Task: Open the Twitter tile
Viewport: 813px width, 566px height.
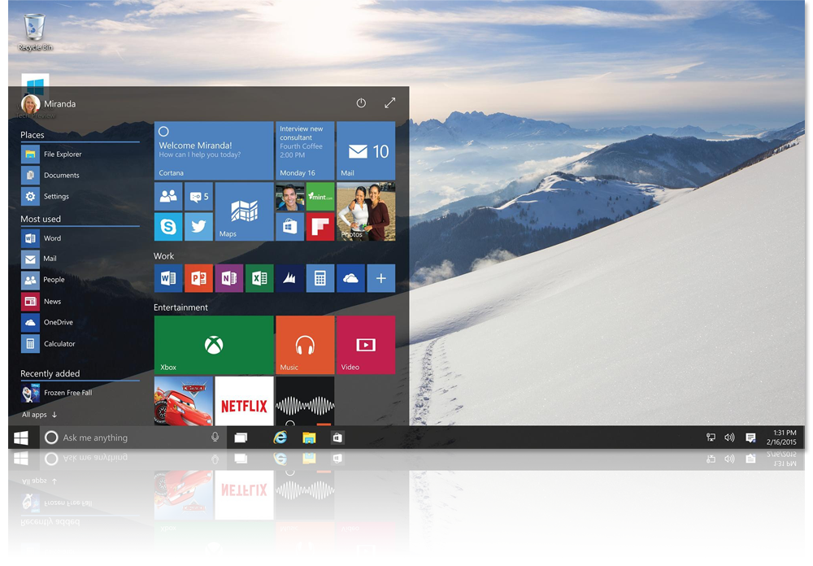Action: tap(198, 227)
